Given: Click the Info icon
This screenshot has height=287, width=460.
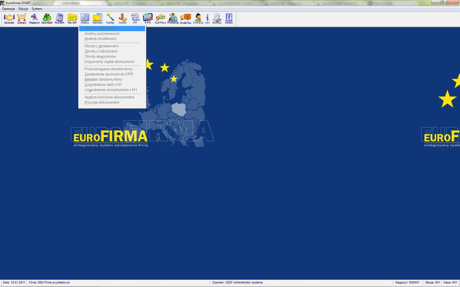Looking at the screenshot, I should click(208, 19).
